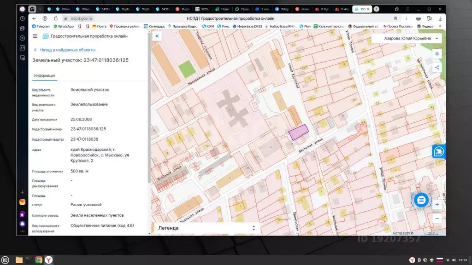Open the Telegram bookmark in bookmarks bar
Viewport: 472px width, 265px height.
(41, 26)
